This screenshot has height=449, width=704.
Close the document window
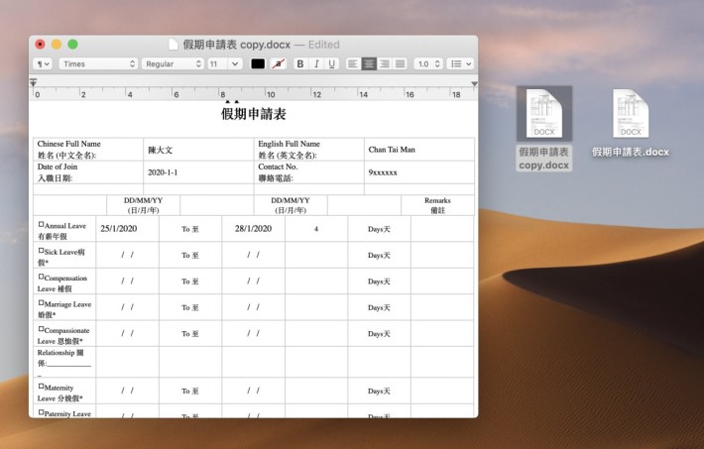point(41,45)
